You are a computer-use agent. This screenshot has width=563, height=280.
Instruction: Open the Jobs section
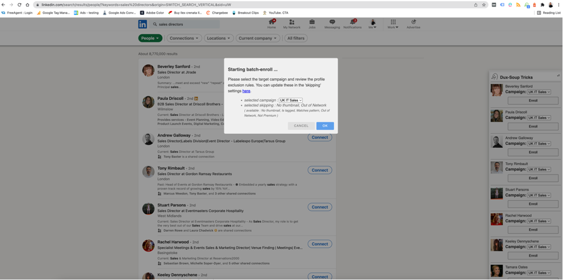click(x=312, y=24)
